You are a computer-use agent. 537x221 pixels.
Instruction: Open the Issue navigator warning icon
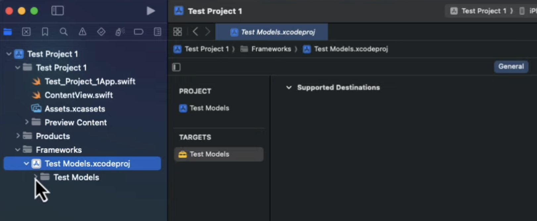tap(82, 32)
